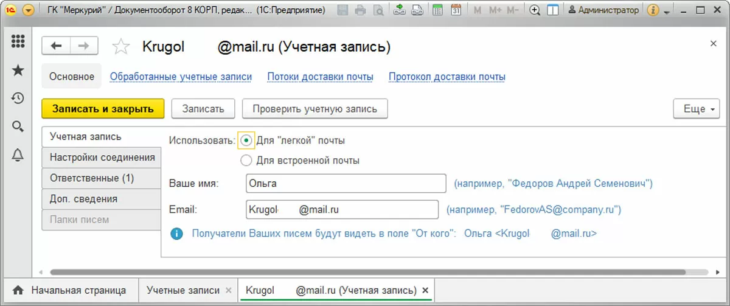
Task: Expand the info help dropdown arrow
Action: [667, 12]
